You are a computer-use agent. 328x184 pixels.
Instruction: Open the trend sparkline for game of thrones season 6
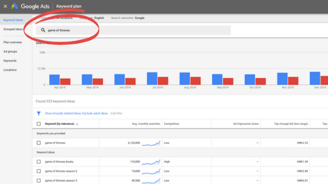point(151,171)
